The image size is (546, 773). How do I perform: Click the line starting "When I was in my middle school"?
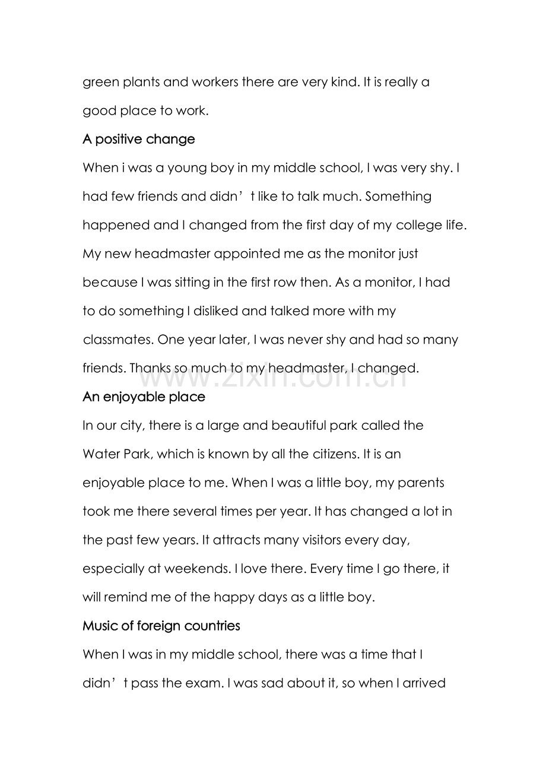(252, 655)
